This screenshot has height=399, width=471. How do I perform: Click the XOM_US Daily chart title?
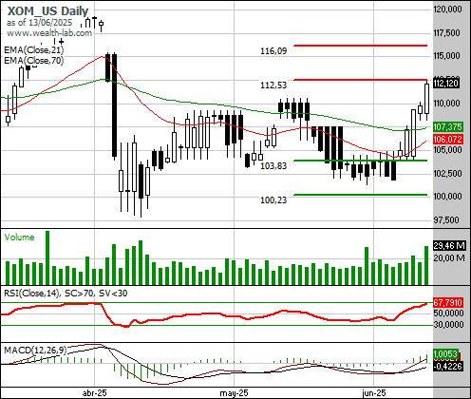tap(47, 10)
